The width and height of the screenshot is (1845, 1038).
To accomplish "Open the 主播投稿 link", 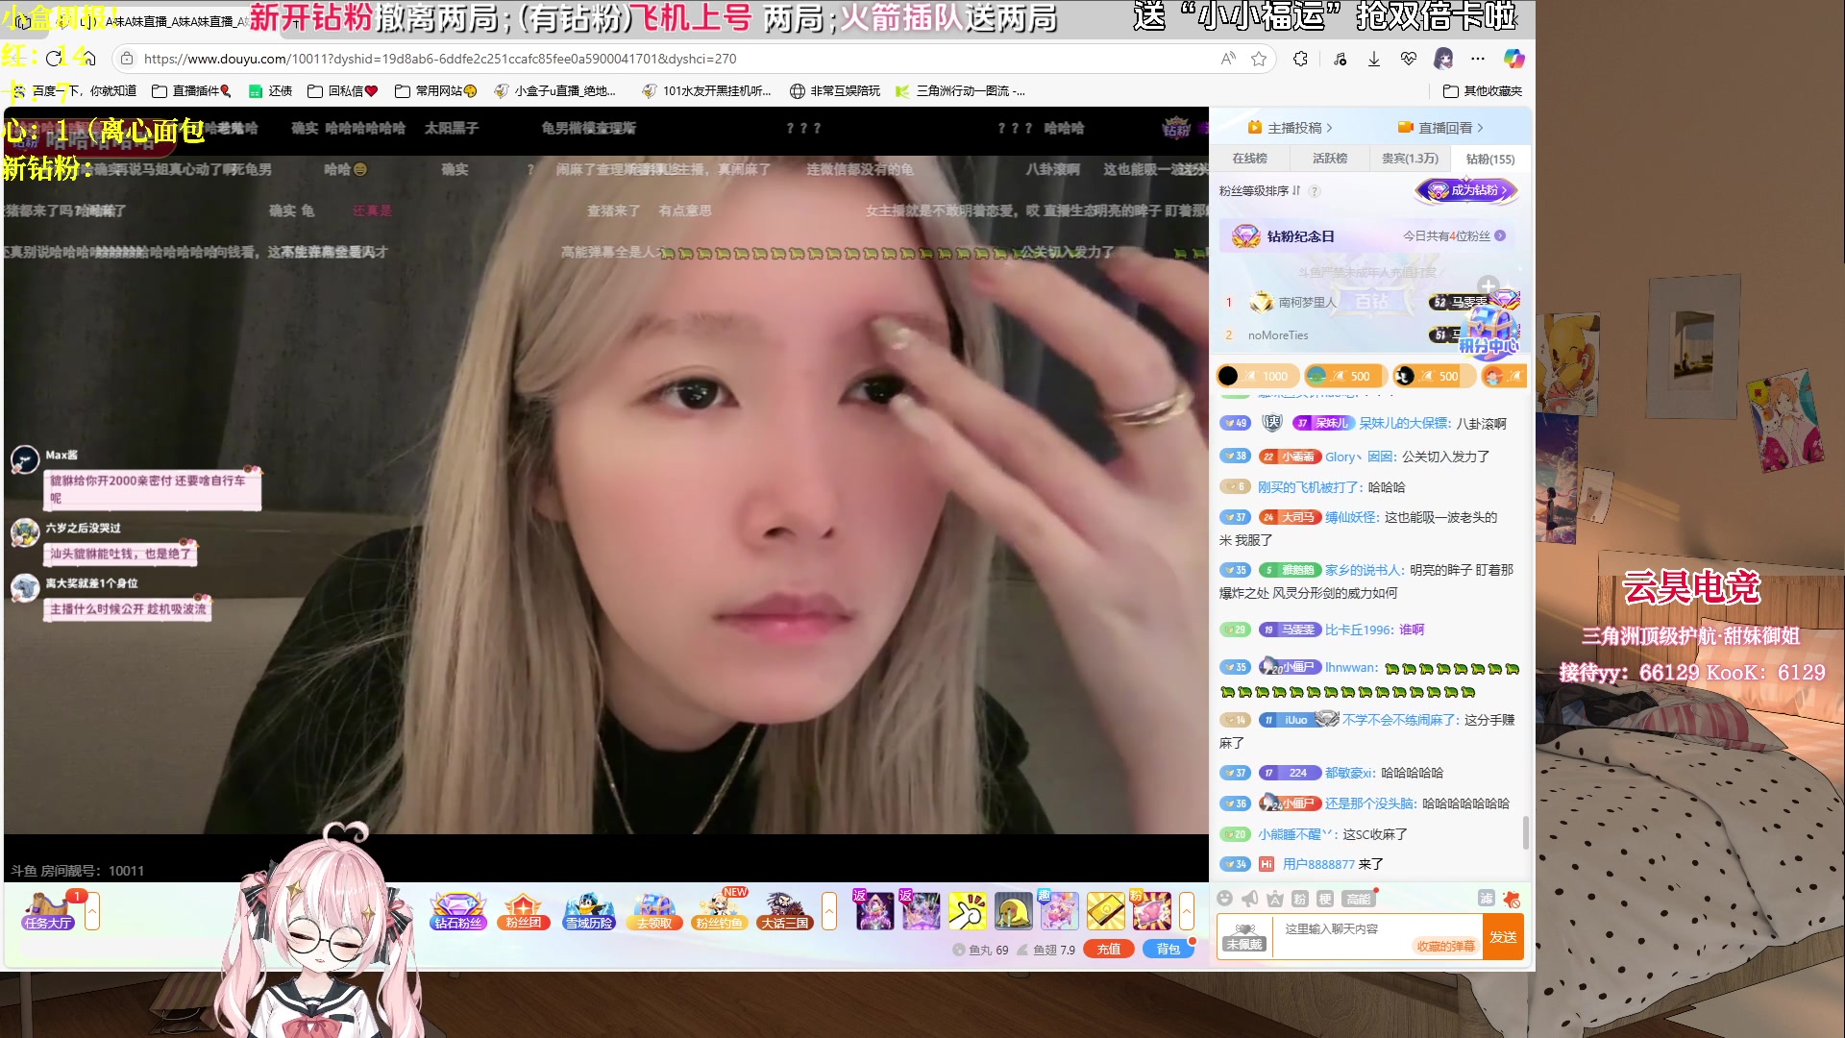I will click(x=1290, y=128).
